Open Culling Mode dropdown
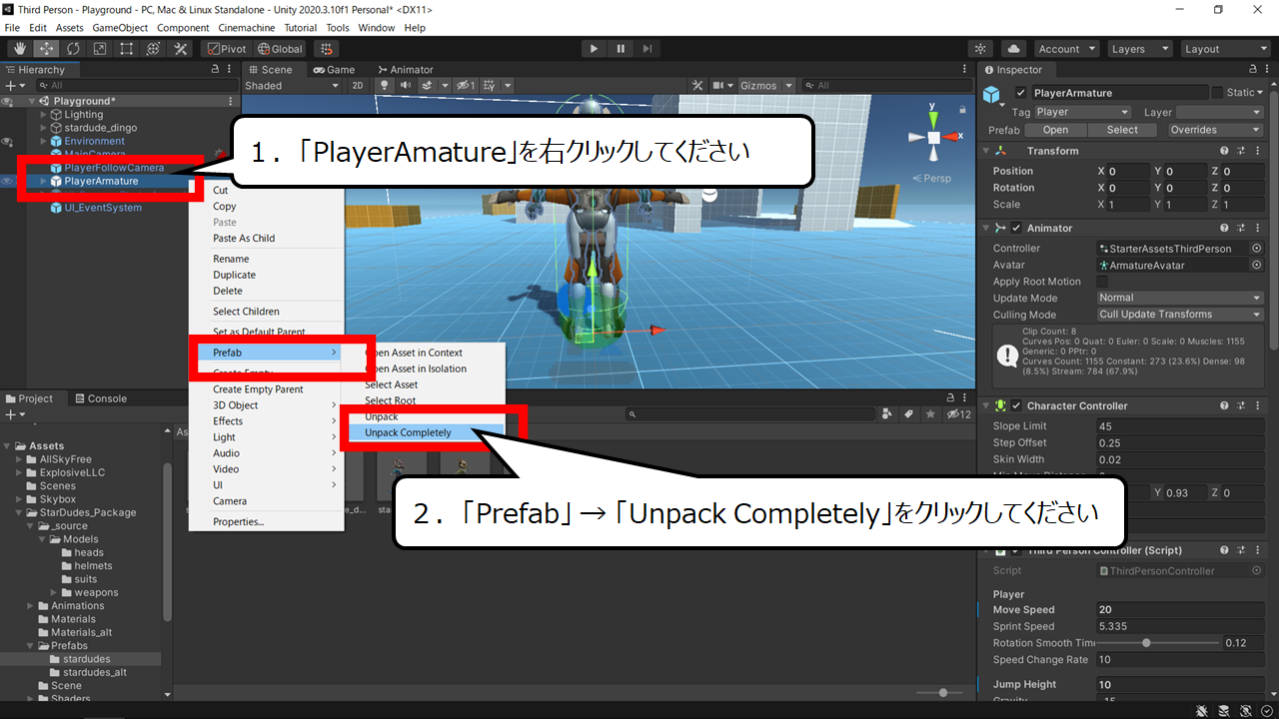1279x719 pixels. coord(1180,314)
